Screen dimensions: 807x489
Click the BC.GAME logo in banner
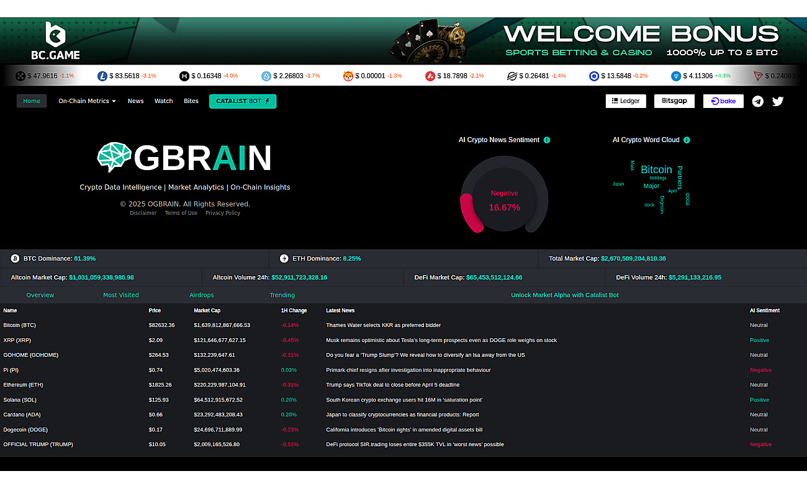point(55,41)
